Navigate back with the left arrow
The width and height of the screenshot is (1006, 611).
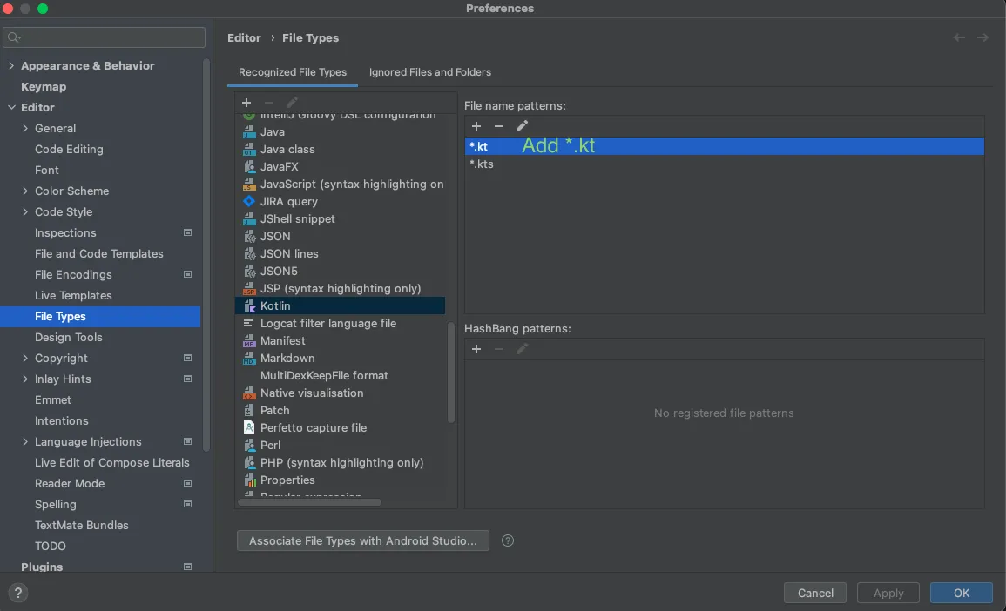[x=959, y=37]
